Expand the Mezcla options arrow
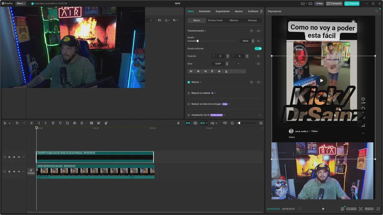 click(x=200, y=82)
